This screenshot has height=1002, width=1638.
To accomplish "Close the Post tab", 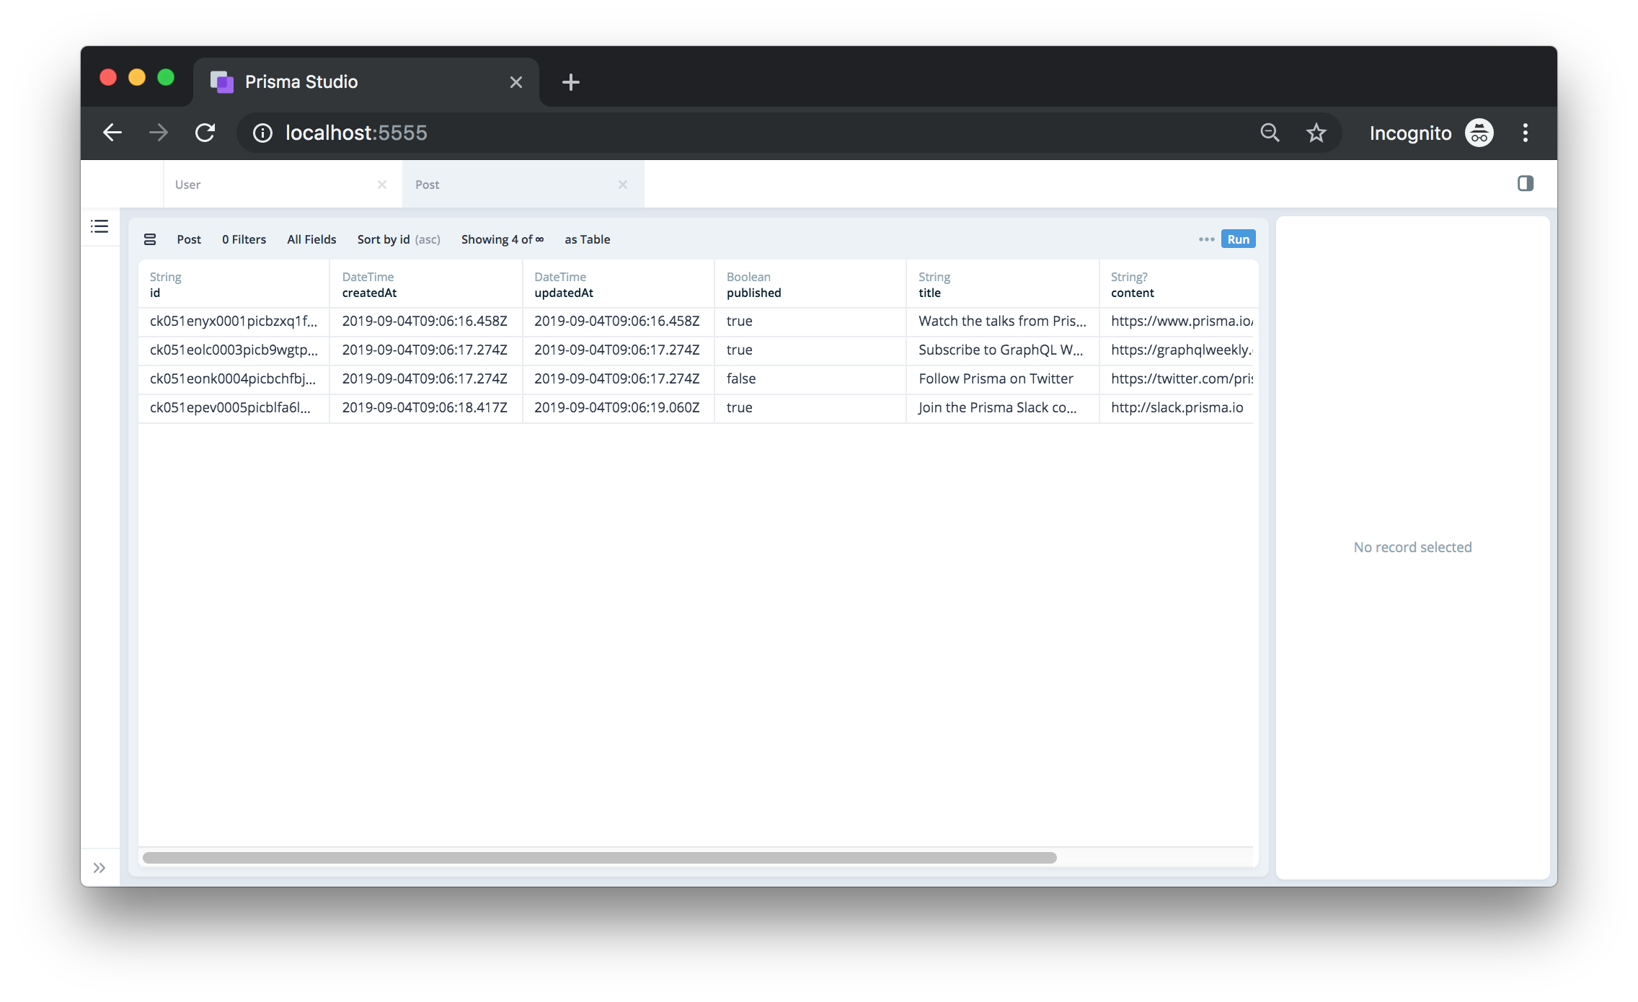I will point(623,185).
